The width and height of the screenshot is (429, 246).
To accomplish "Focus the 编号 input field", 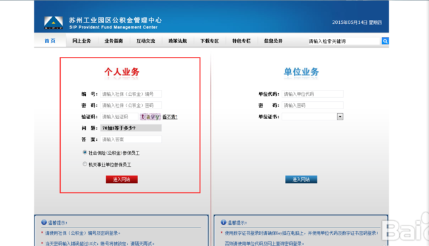I will pos(131,94).
